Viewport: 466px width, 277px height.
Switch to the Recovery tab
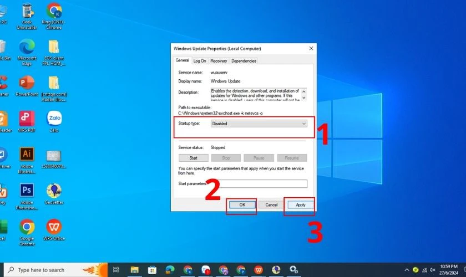point(219,61)
